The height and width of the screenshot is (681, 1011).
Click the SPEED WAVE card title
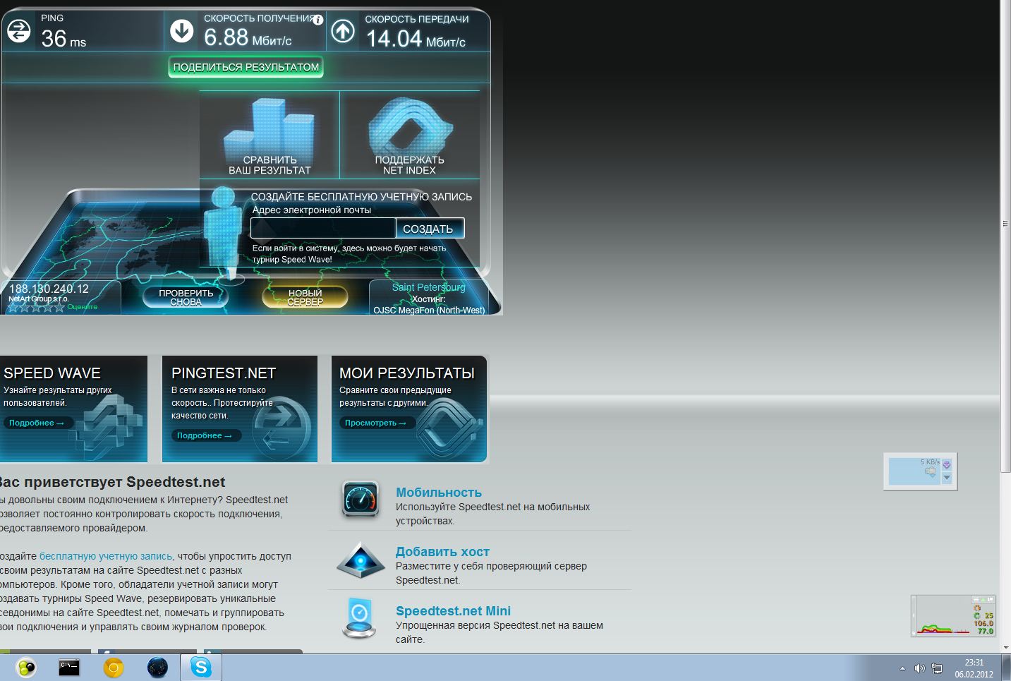[x=52, y=373]
